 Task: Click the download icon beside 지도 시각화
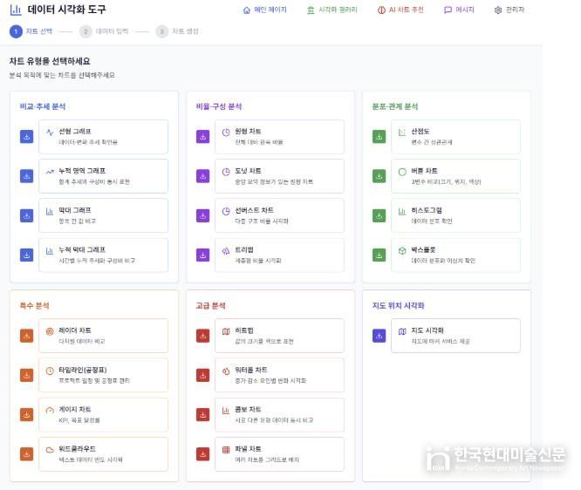click(x=379, y=336)
